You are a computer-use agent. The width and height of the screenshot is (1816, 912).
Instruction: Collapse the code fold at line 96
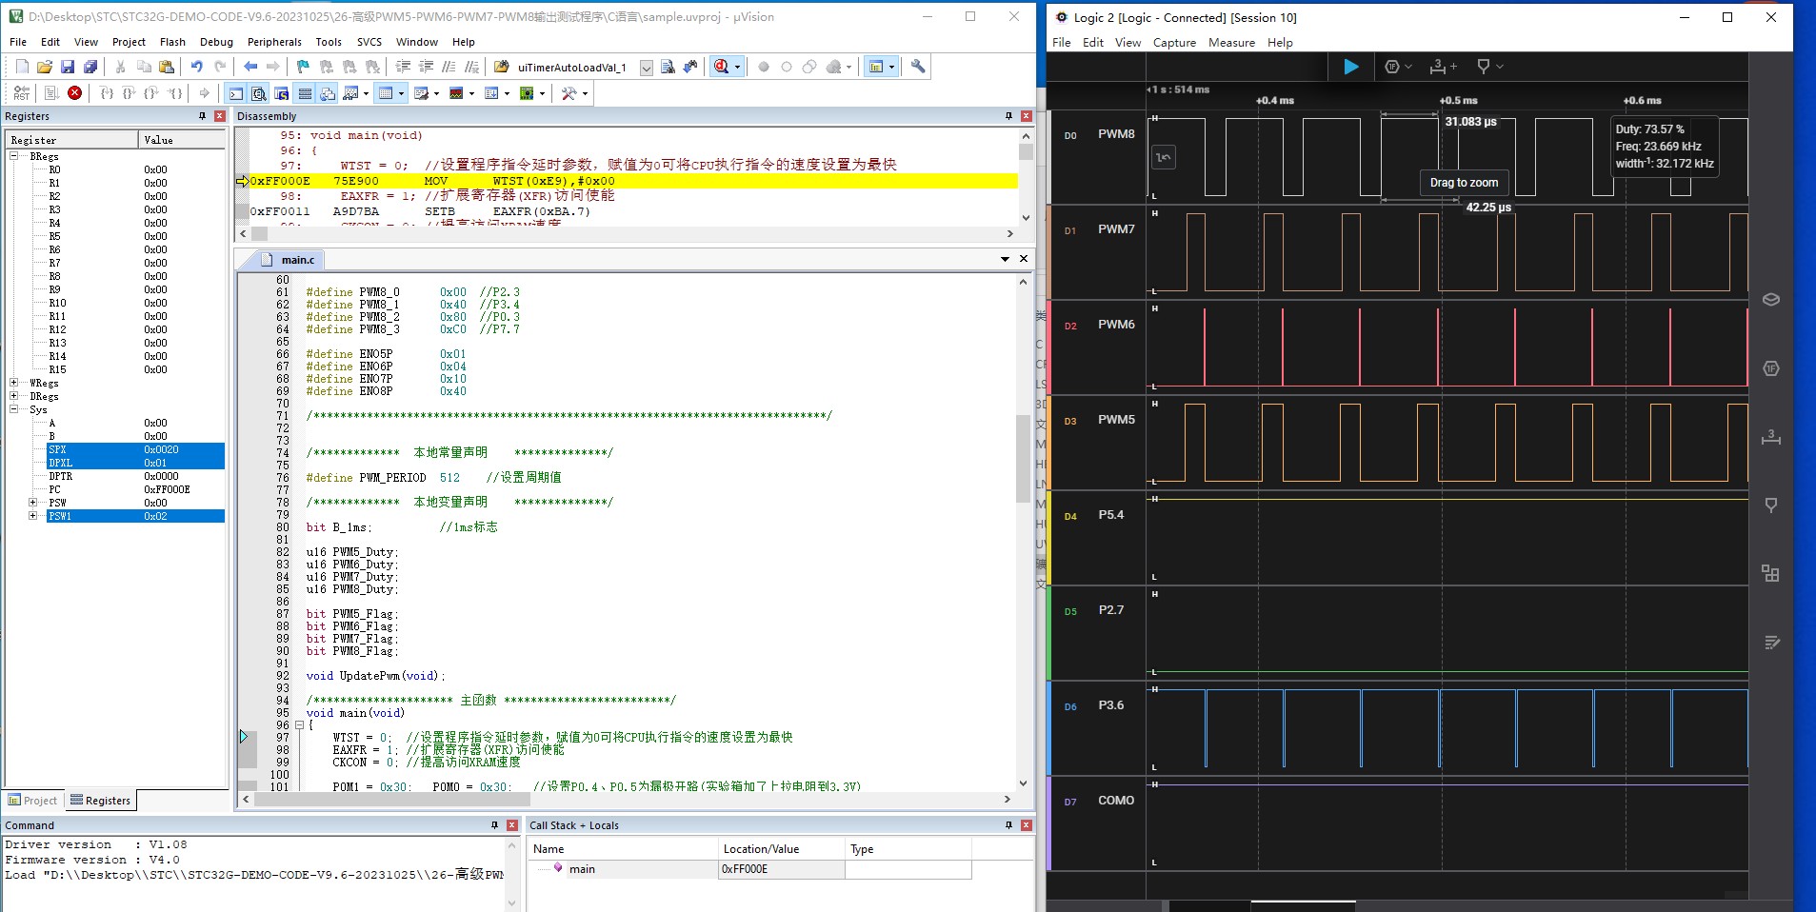coord(299,724)
